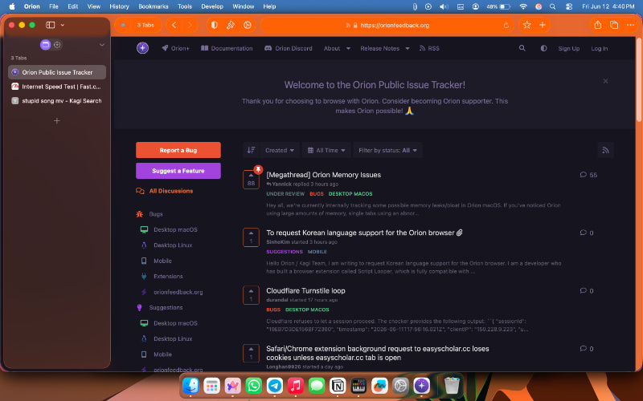643x401 pixels.
Task: Click the address bar URL field
Action: click(387, 26)
